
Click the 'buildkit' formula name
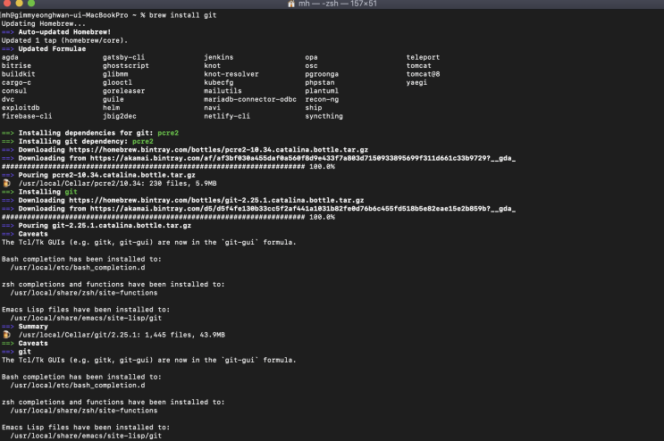point(18,74)
